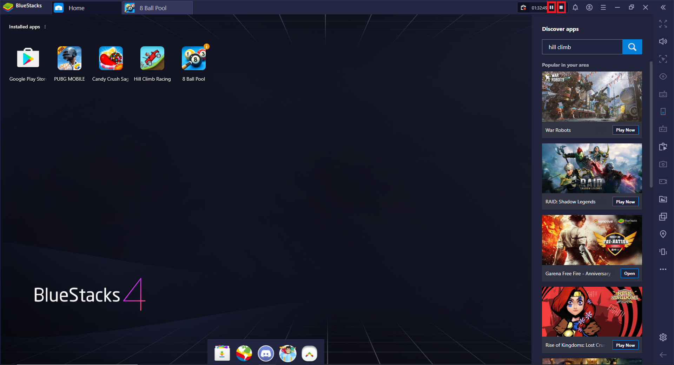Screen dimensions: 674x365
Task: Open the account profile icon
Action: (x=589, y=7)
